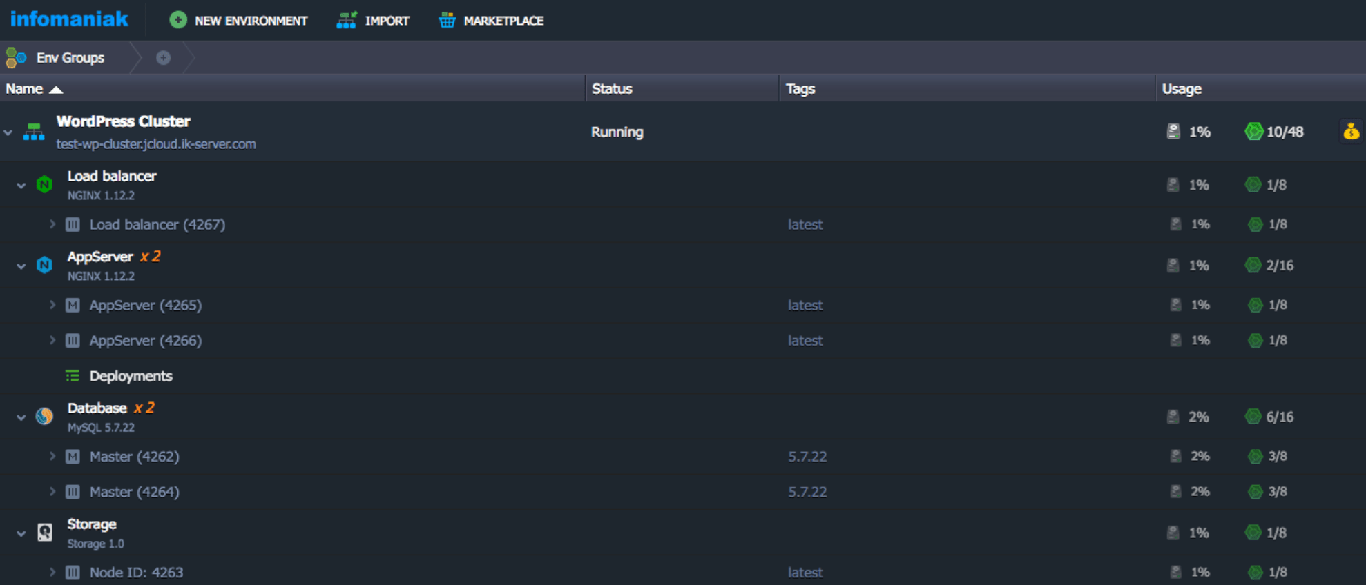
Task: Click Node ID: 4263 container icon
Action: [73, 573]
